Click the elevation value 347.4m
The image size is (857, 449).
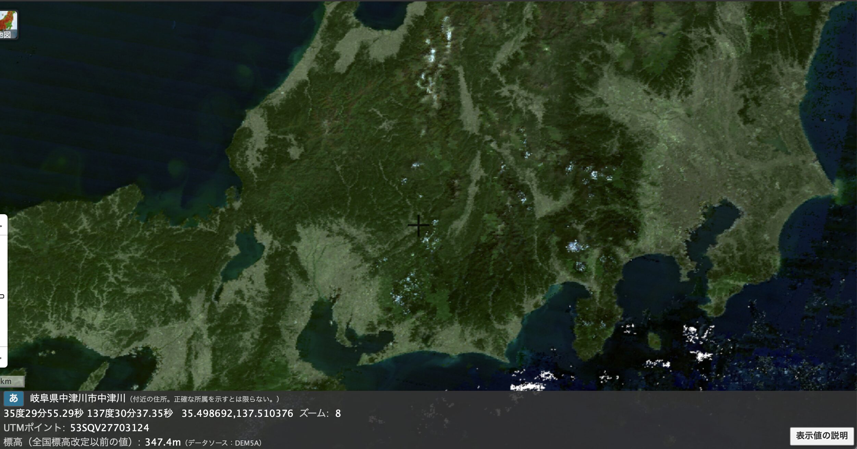[x=163, y=442]
